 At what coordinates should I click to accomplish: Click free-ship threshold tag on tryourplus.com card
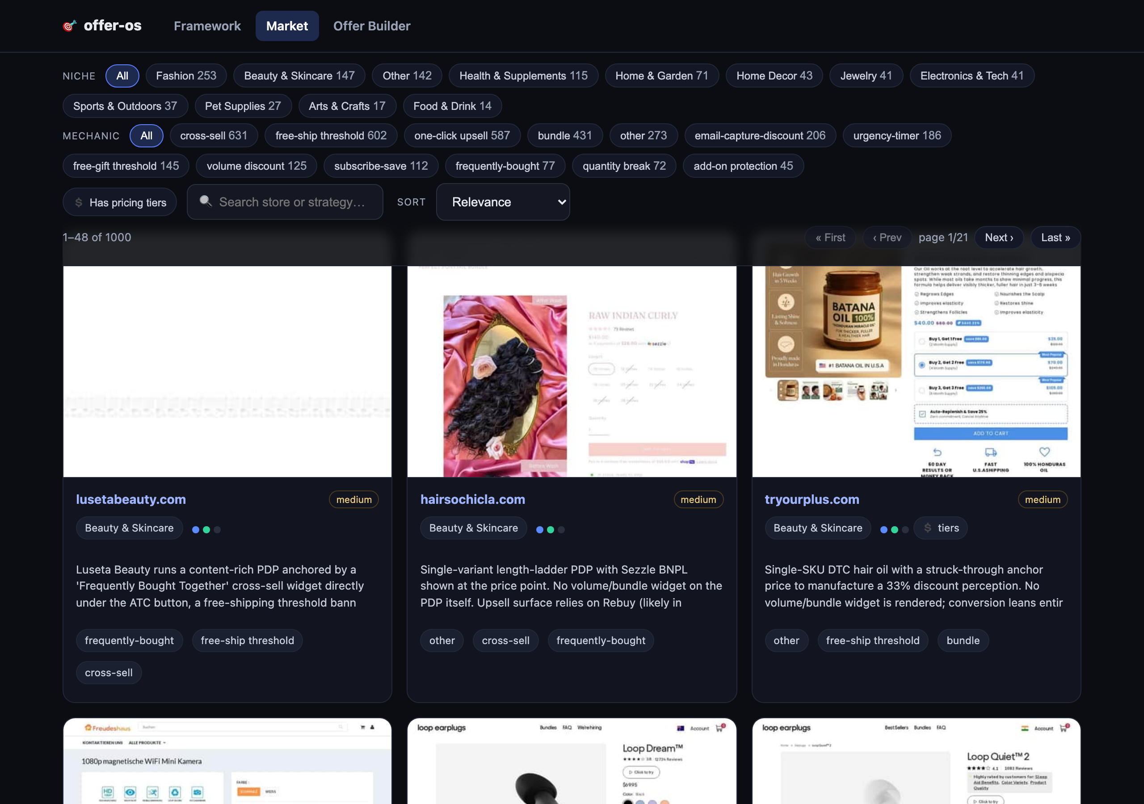tap(873, 641)
